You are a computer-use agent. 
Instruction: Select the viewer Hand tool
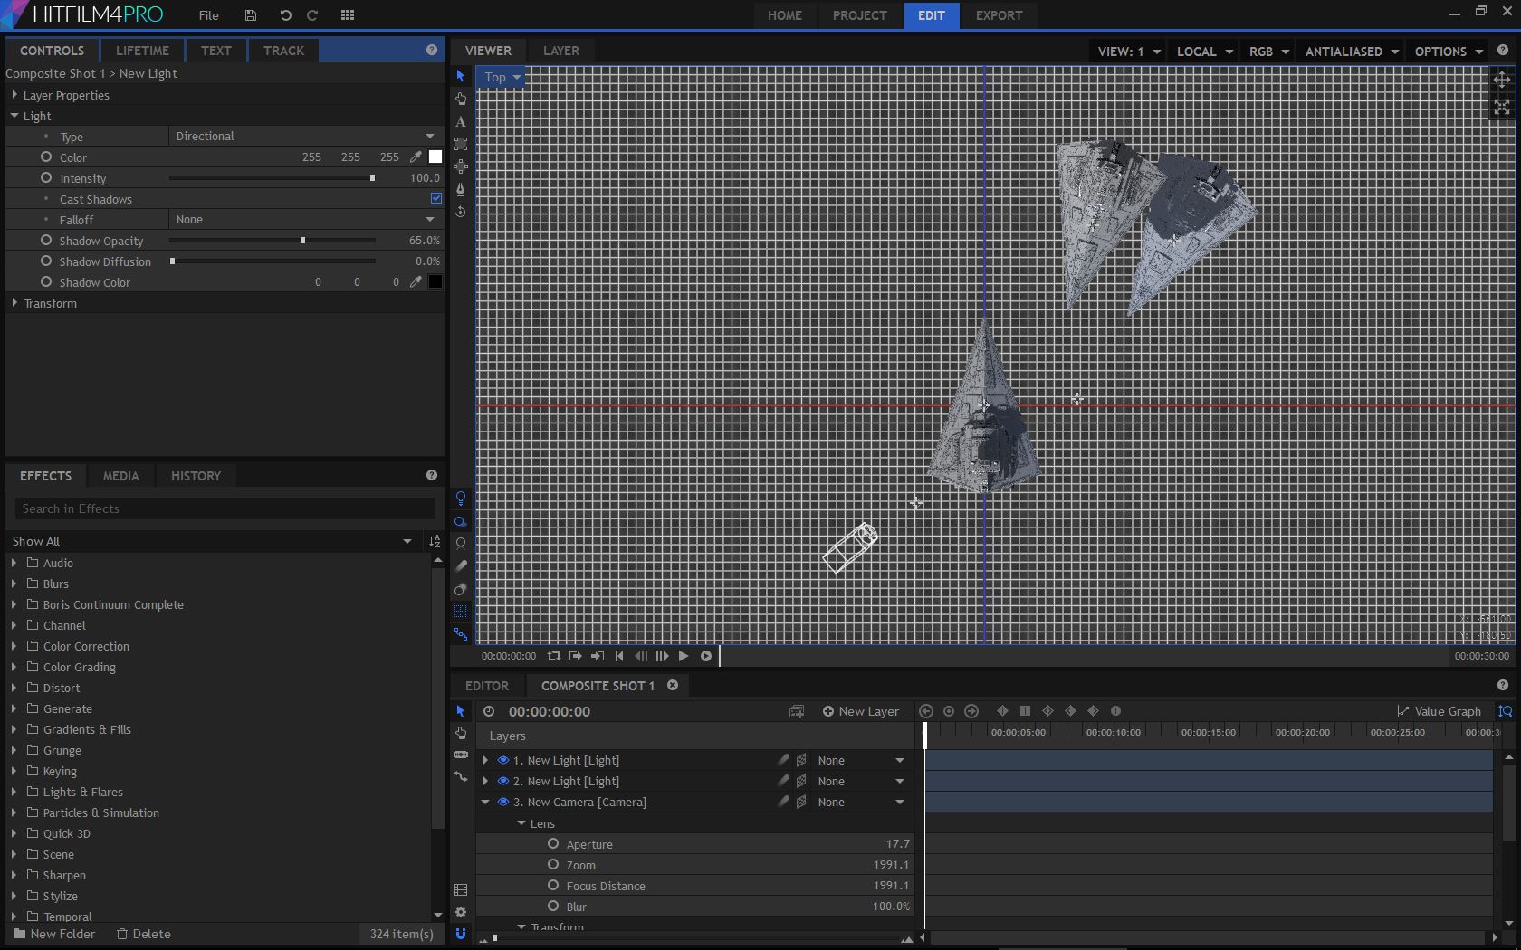(461, 99)
